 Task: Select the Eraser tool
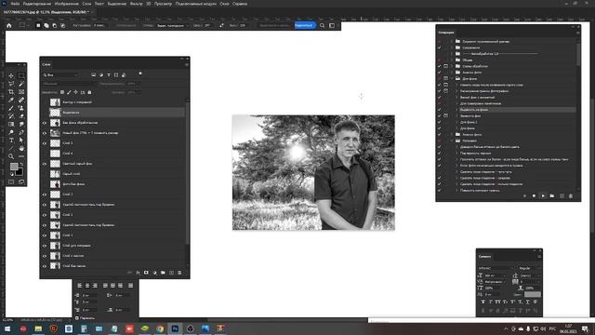click(21, 116)
